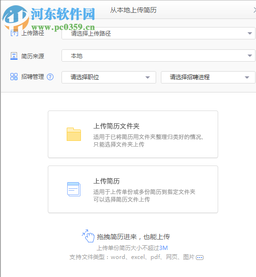Click the 简历来源 source icon
Screen dimensions: 256x277
click(x=14, y=56)
